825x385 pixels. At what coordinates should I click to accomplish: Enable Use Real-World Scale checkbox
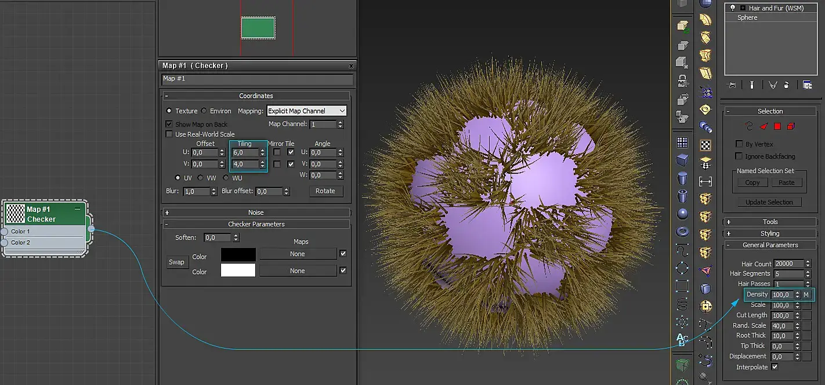click(x=169, y=134)
